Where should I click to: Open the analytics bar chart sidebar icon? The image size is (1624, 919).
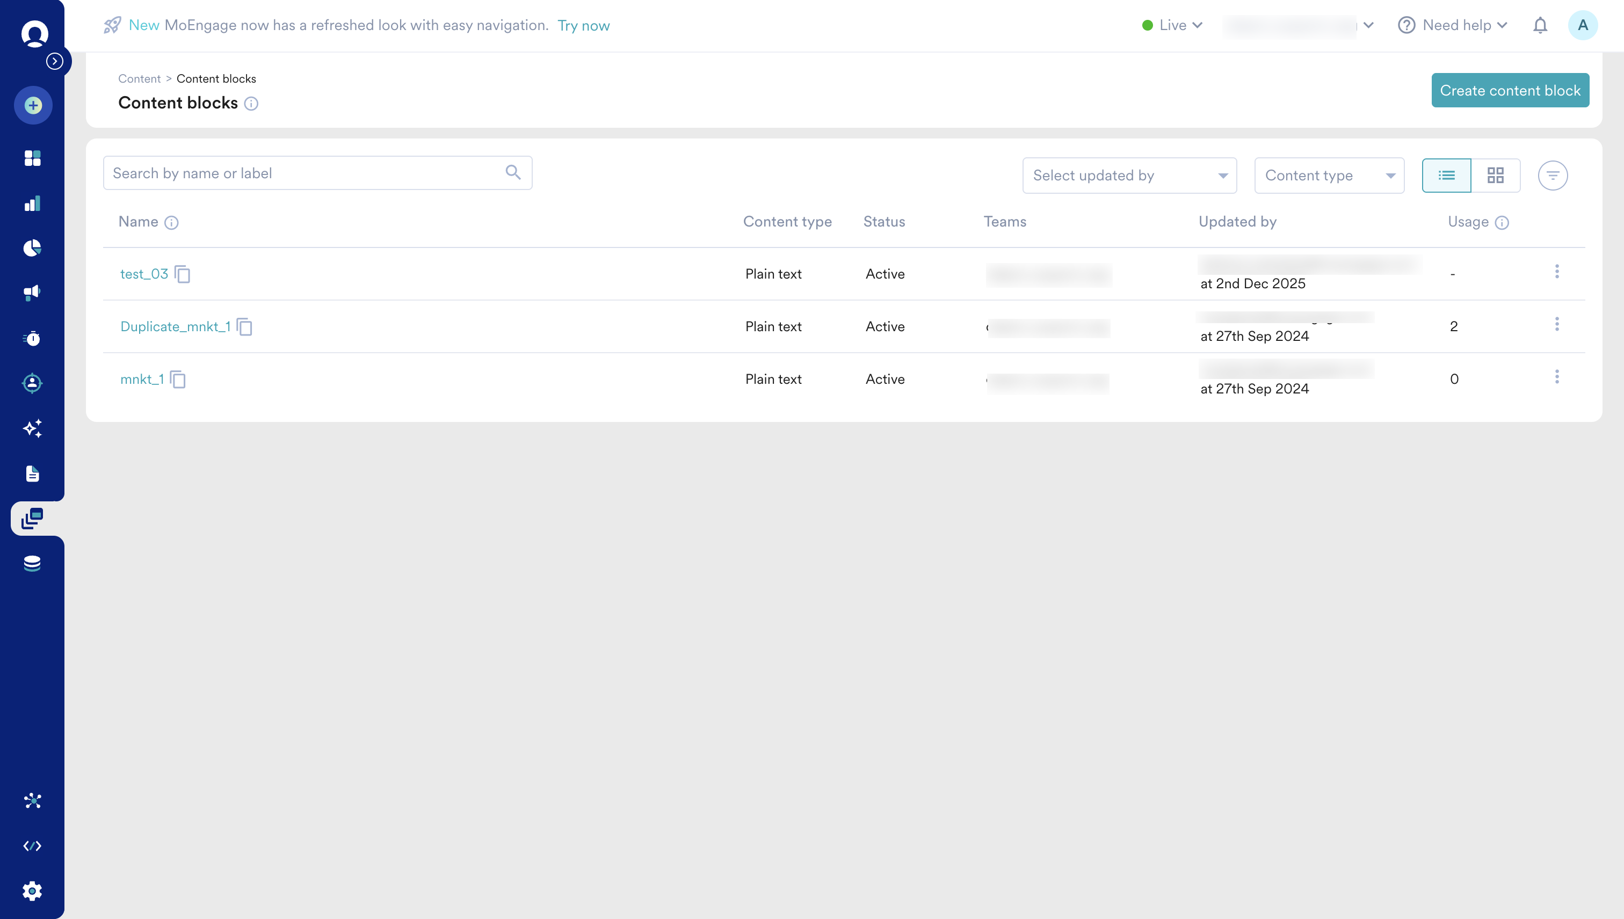click(32, 203)
